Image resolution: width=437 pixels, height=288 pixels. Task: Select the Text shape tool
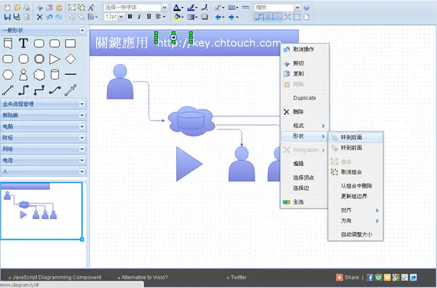[23, 44]
